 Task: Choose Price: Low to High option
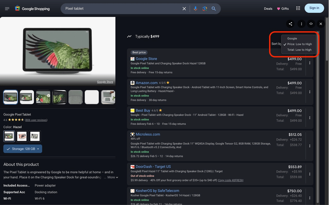tap(299, 44)
